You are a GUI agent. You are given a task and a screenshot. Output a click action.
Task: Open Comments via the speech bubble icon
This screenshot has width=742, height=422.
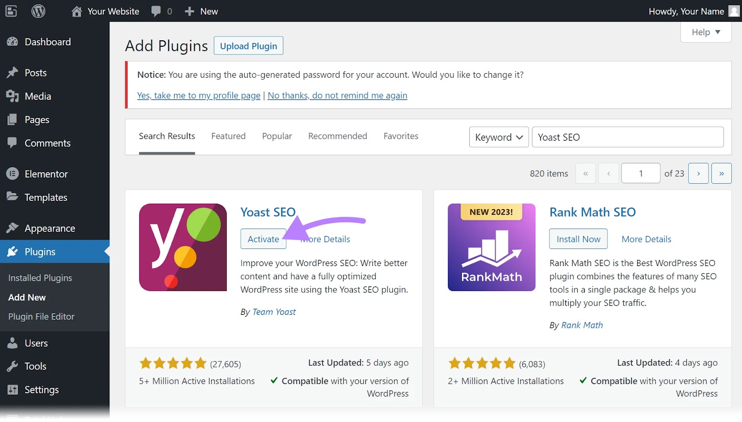pos(13,143)
